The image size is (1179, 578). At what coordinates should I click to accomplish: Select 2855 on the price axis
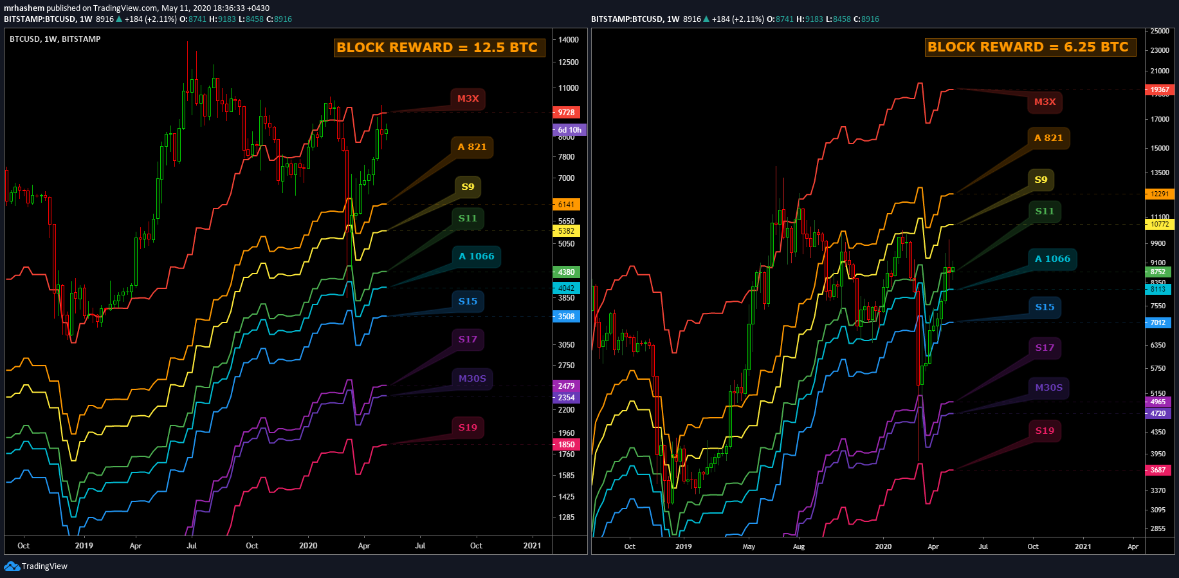1158,529
